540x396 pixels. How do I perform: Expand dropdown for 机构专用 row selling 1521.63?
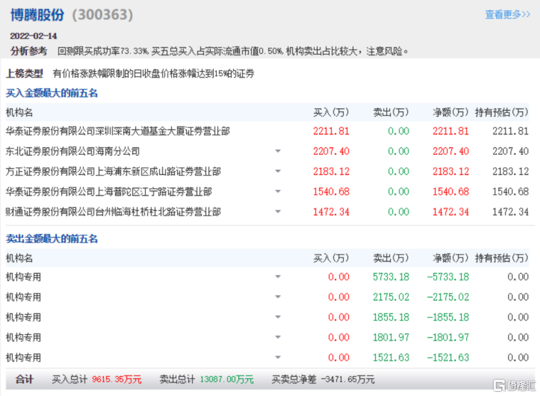coord(278,357)
